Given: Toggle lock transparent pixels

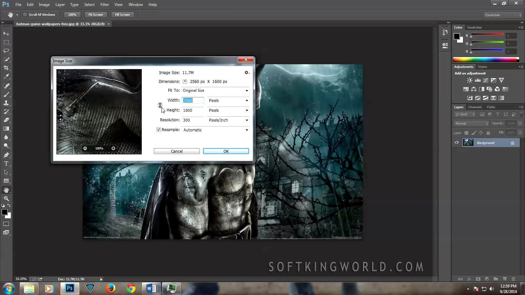Looking at the screenshot, I should tap(466, 133).
